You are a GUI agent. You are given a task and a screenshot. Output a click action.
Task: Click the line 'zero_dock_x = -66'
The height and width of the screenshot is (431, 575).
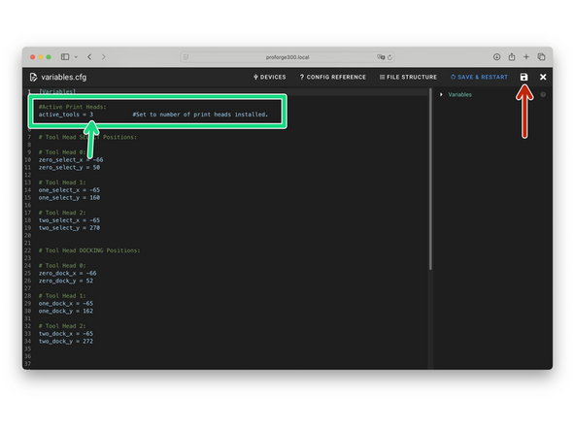point(67,273)
